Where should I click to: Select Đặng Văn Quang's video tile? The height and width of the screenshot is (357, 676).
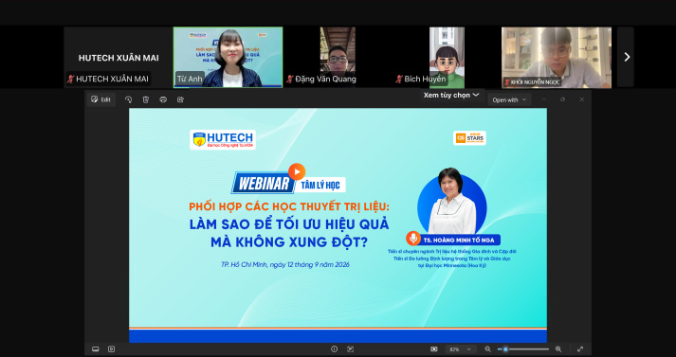point(338,57)
